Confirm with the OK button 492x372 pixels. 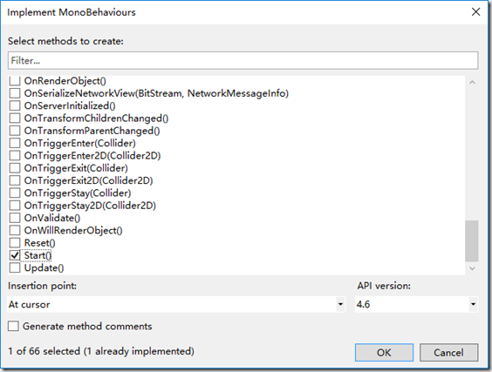tap(384, 353)
